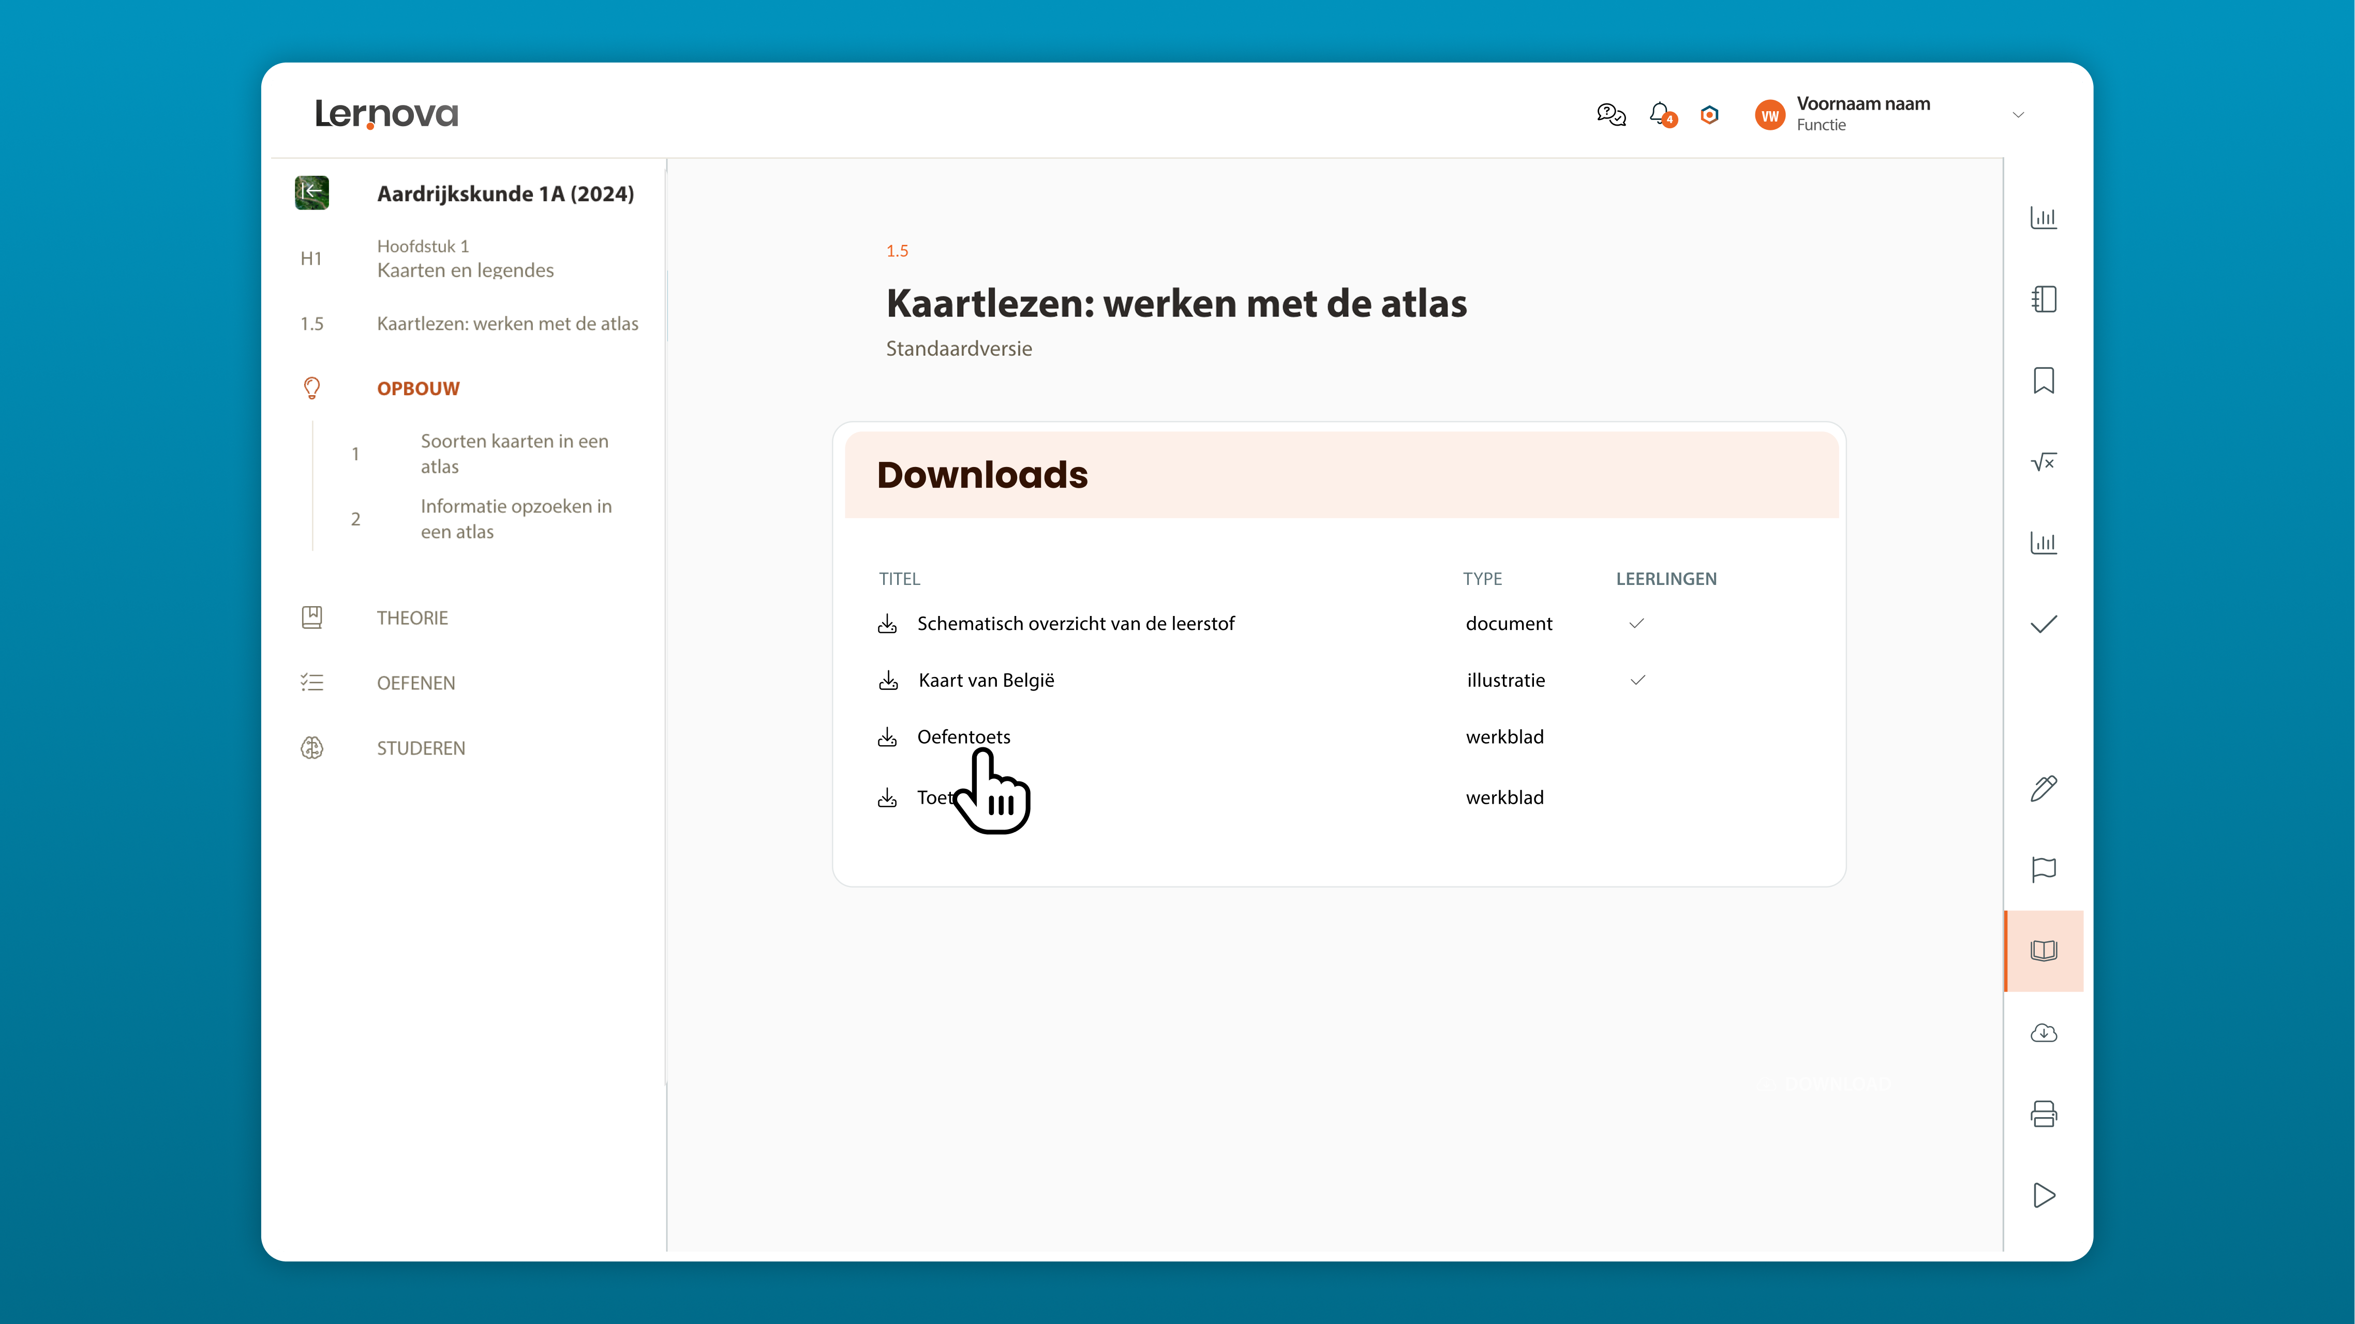Open the offline downloads cloud icon

[x=2044, y=1032]
